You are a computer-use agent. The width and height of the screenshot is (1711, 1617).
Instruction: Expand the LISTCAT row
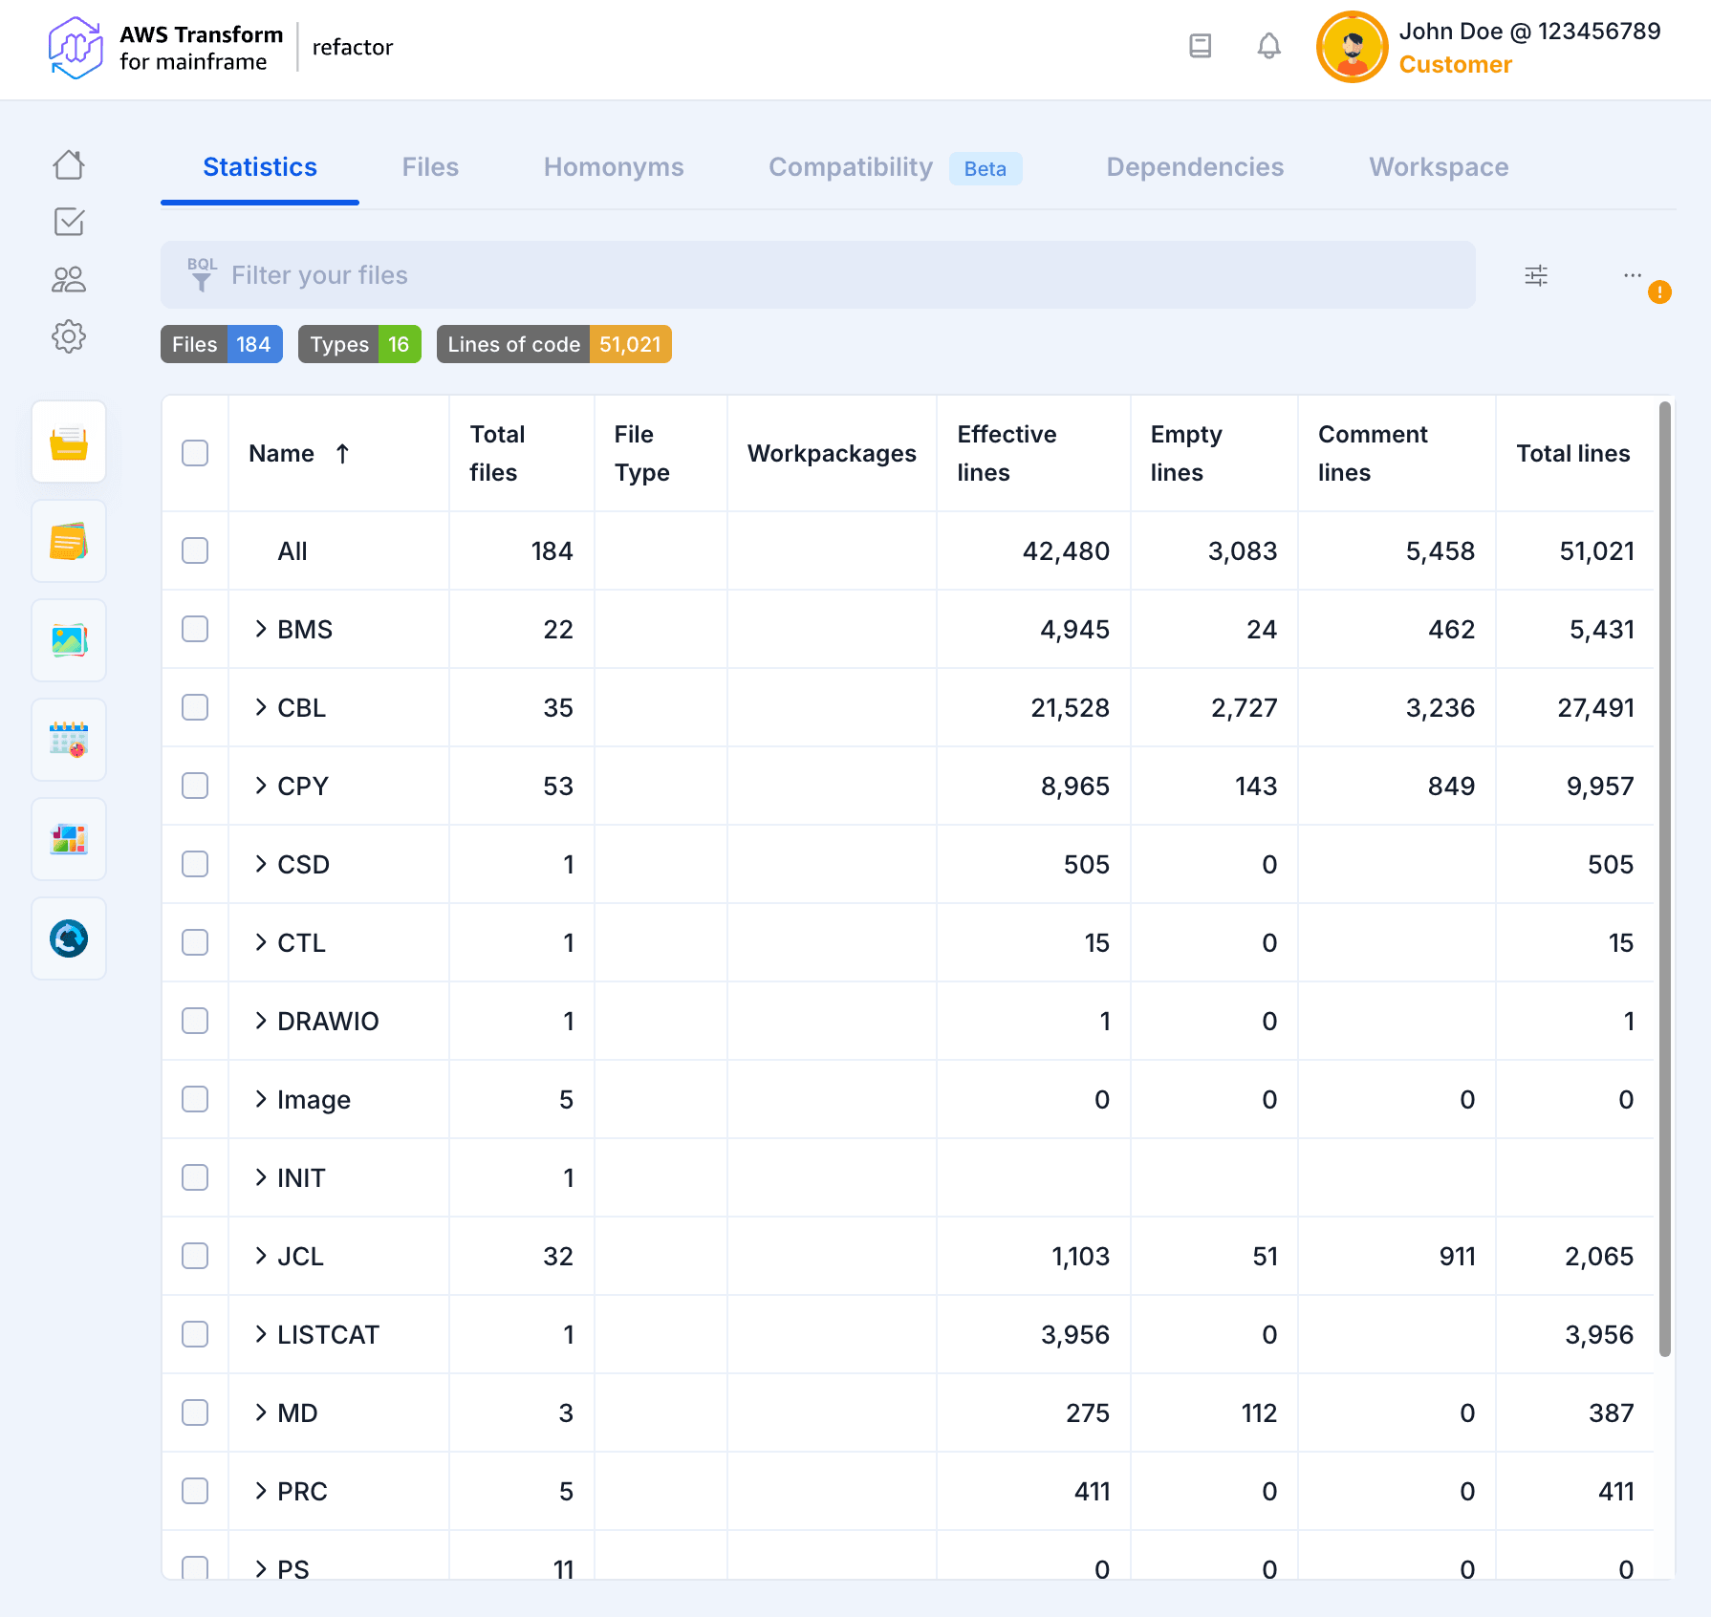point(261,1334)
